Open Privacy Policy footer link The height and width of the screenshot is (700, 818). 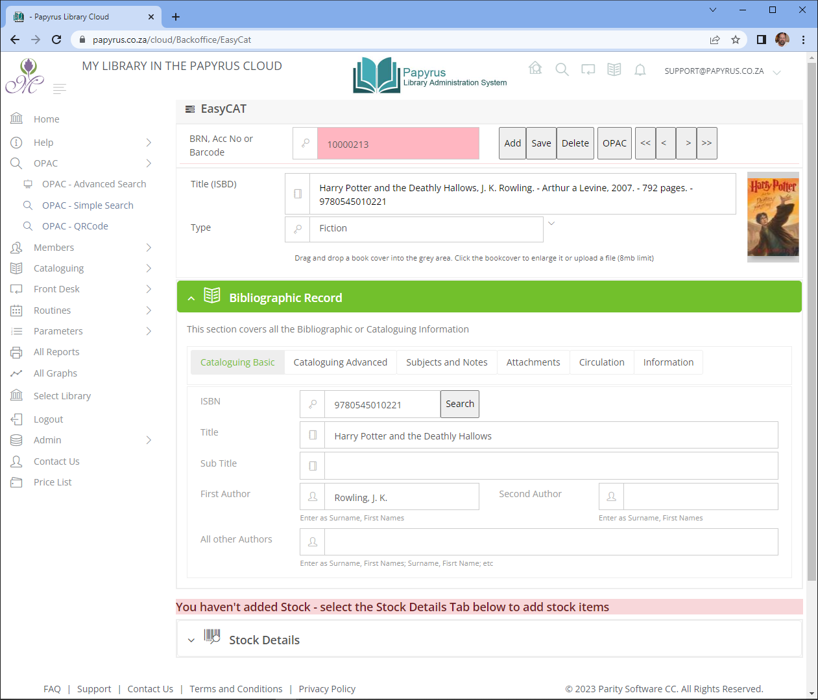click(x=327, y=689)
